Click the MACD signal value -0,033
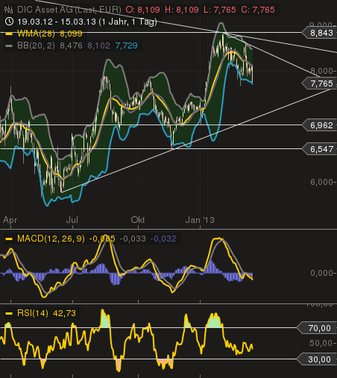This screenshot has height=378, width=337. tap(133, 239)
